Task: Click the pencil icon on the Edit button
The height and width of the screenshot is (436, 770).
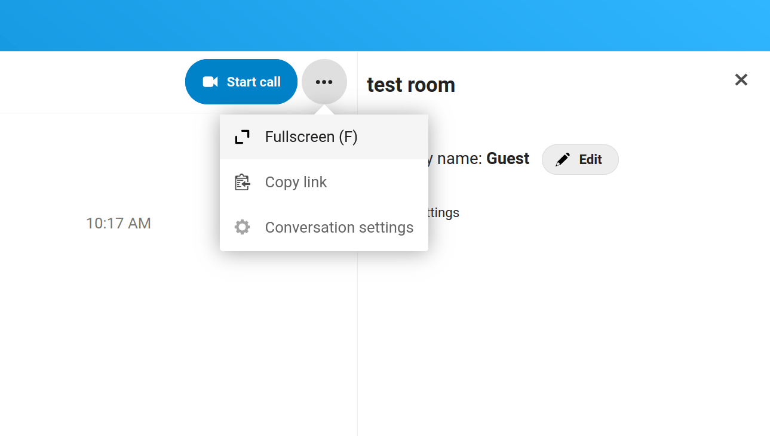Action: tap(563, 159)
